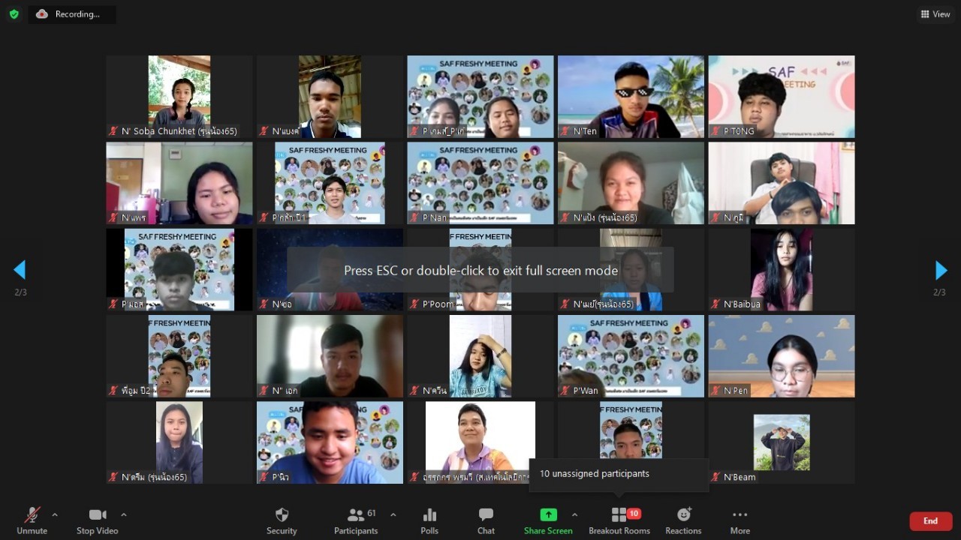Select N'Ten video thumbnail
The height and width of the screenshot is (540, 961).
tap(631, 97)
